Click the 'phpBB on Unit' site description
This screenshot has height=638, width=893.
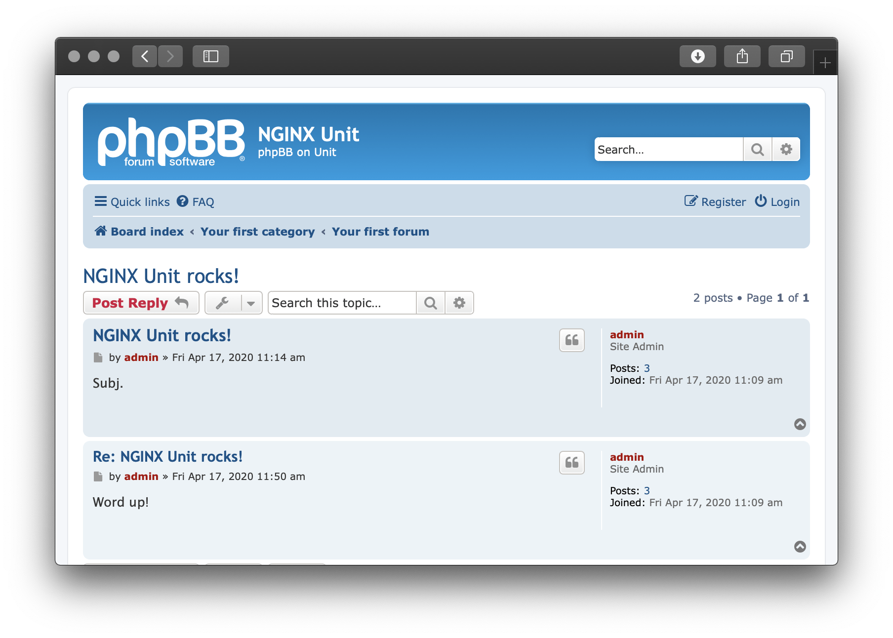(x=297, y=152)
